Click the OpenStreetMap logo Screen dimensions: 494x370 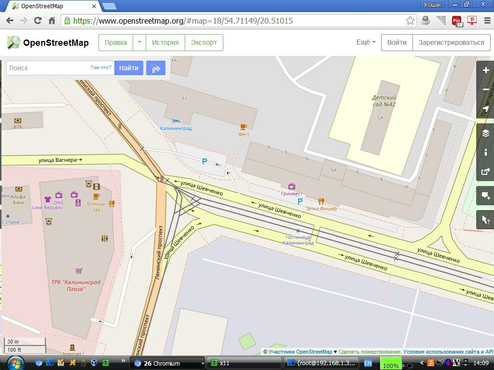tap(48, 42)
